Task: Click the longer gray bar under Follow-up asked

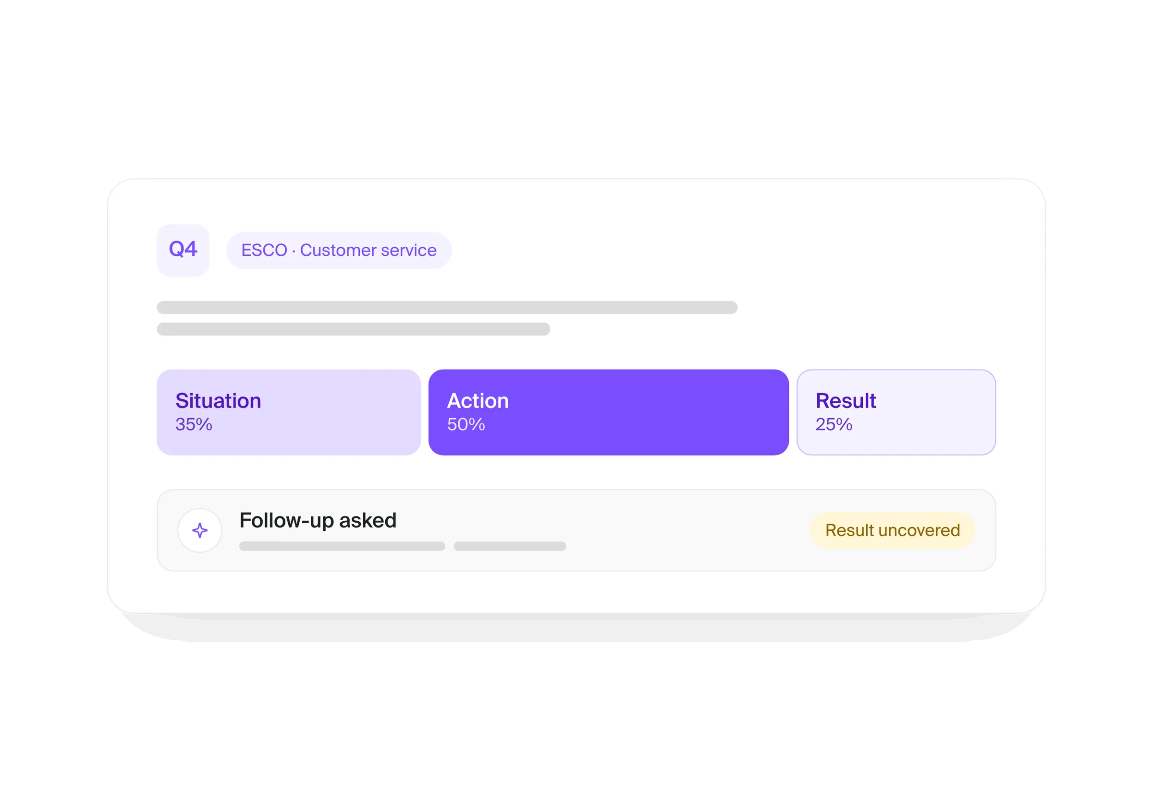Action: click(x=342, y=546)
